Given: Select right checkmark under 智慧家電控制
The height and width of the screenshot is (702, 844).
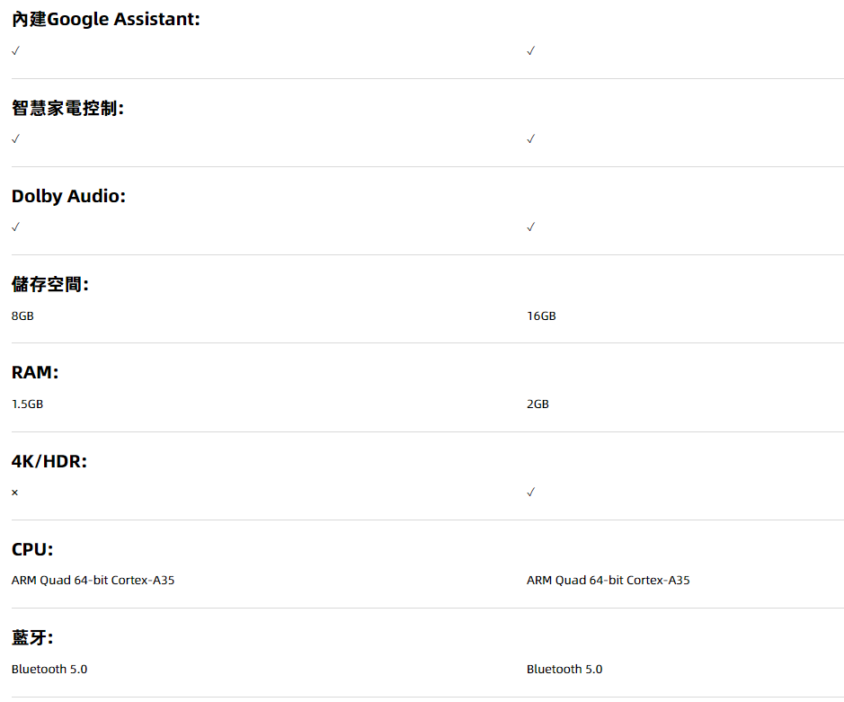Looking at the screenshot, I should [530, 138].
